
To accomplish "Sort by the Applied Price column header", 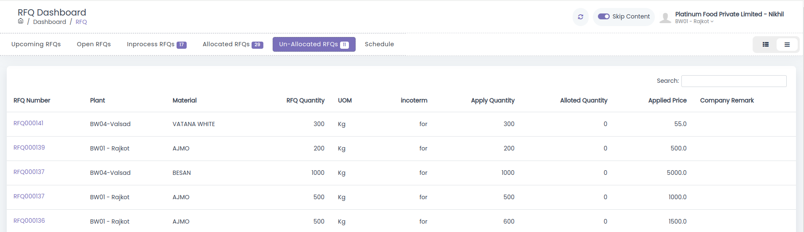I will click(x=667, y=100).
